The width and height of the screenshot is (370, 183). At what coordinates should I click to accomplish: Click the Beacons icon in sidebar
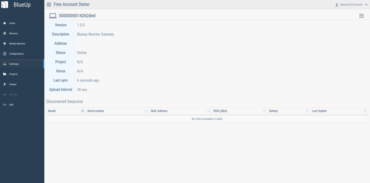[x=5, y=33]
